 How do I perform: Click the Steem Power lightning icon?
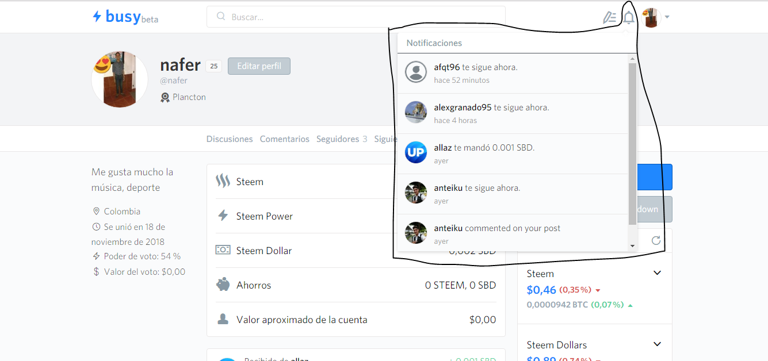point(223,216)
